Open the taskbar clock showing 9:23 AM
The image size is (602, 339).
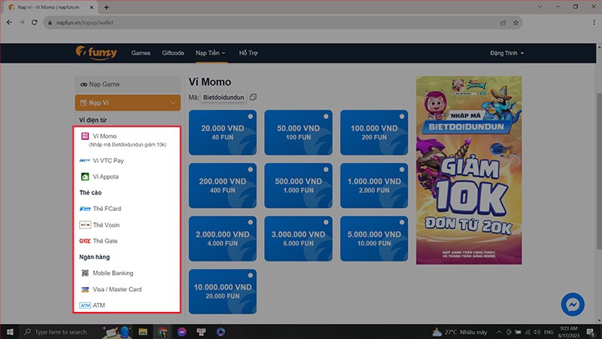click(x=569, y=332)
